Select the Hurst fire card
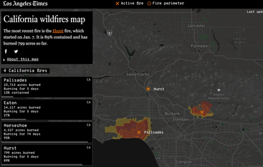 coord(47,155)
